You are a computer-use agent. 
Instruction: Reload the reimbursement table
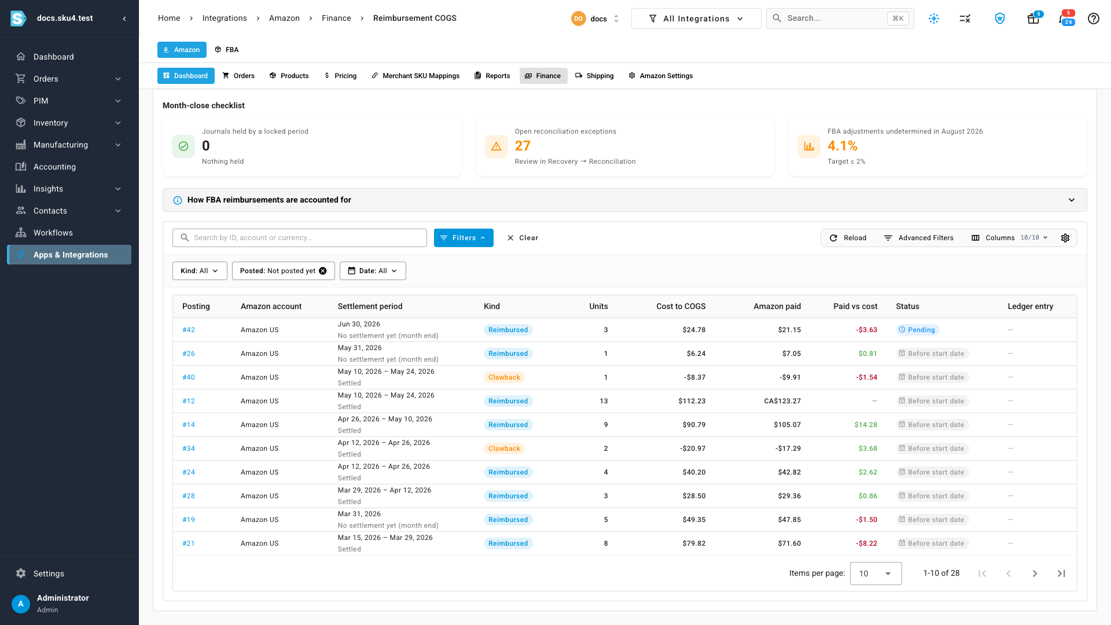pyautogui.click(x=848, y=238)
